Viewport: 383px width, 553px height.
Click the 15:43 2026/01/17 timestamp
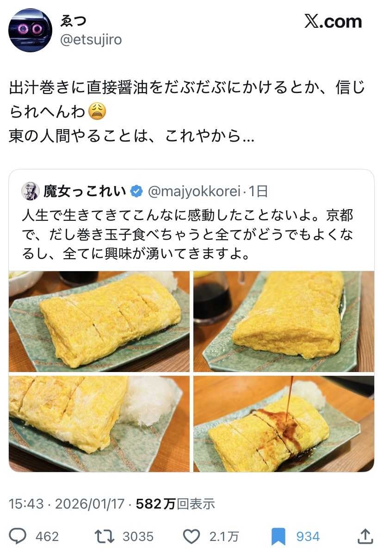(x=67, y=503)
